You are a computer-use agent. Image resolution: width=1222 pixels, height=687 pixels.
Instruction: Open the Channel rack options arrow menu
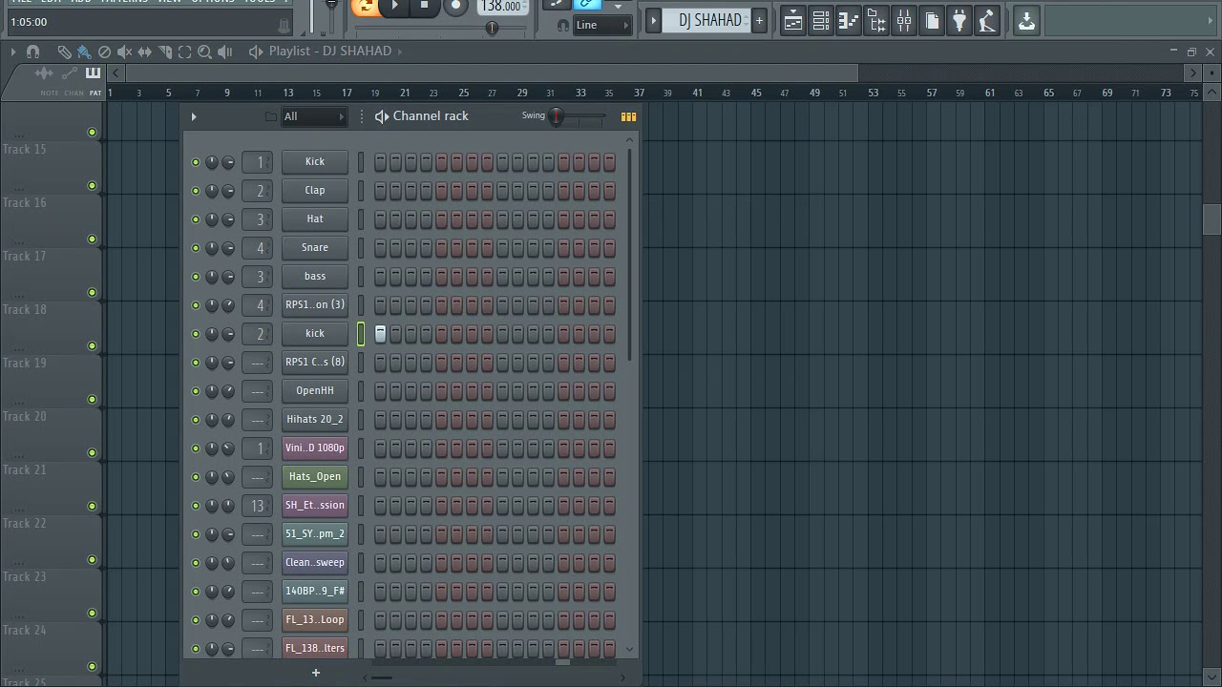click(x=194, y=116)
